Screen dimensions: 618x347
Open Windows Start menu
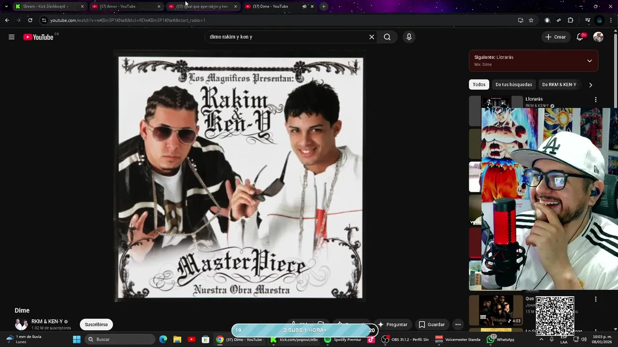pyautogui.click(x=77, y=339)
